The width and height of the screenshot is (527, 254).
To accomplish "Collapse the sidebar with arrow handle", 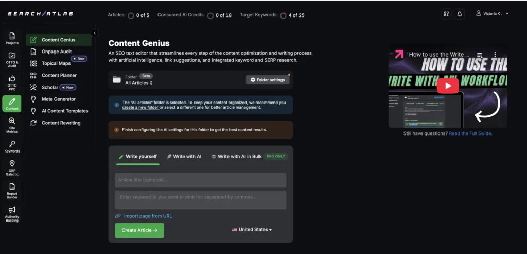I will pos(95,33).
